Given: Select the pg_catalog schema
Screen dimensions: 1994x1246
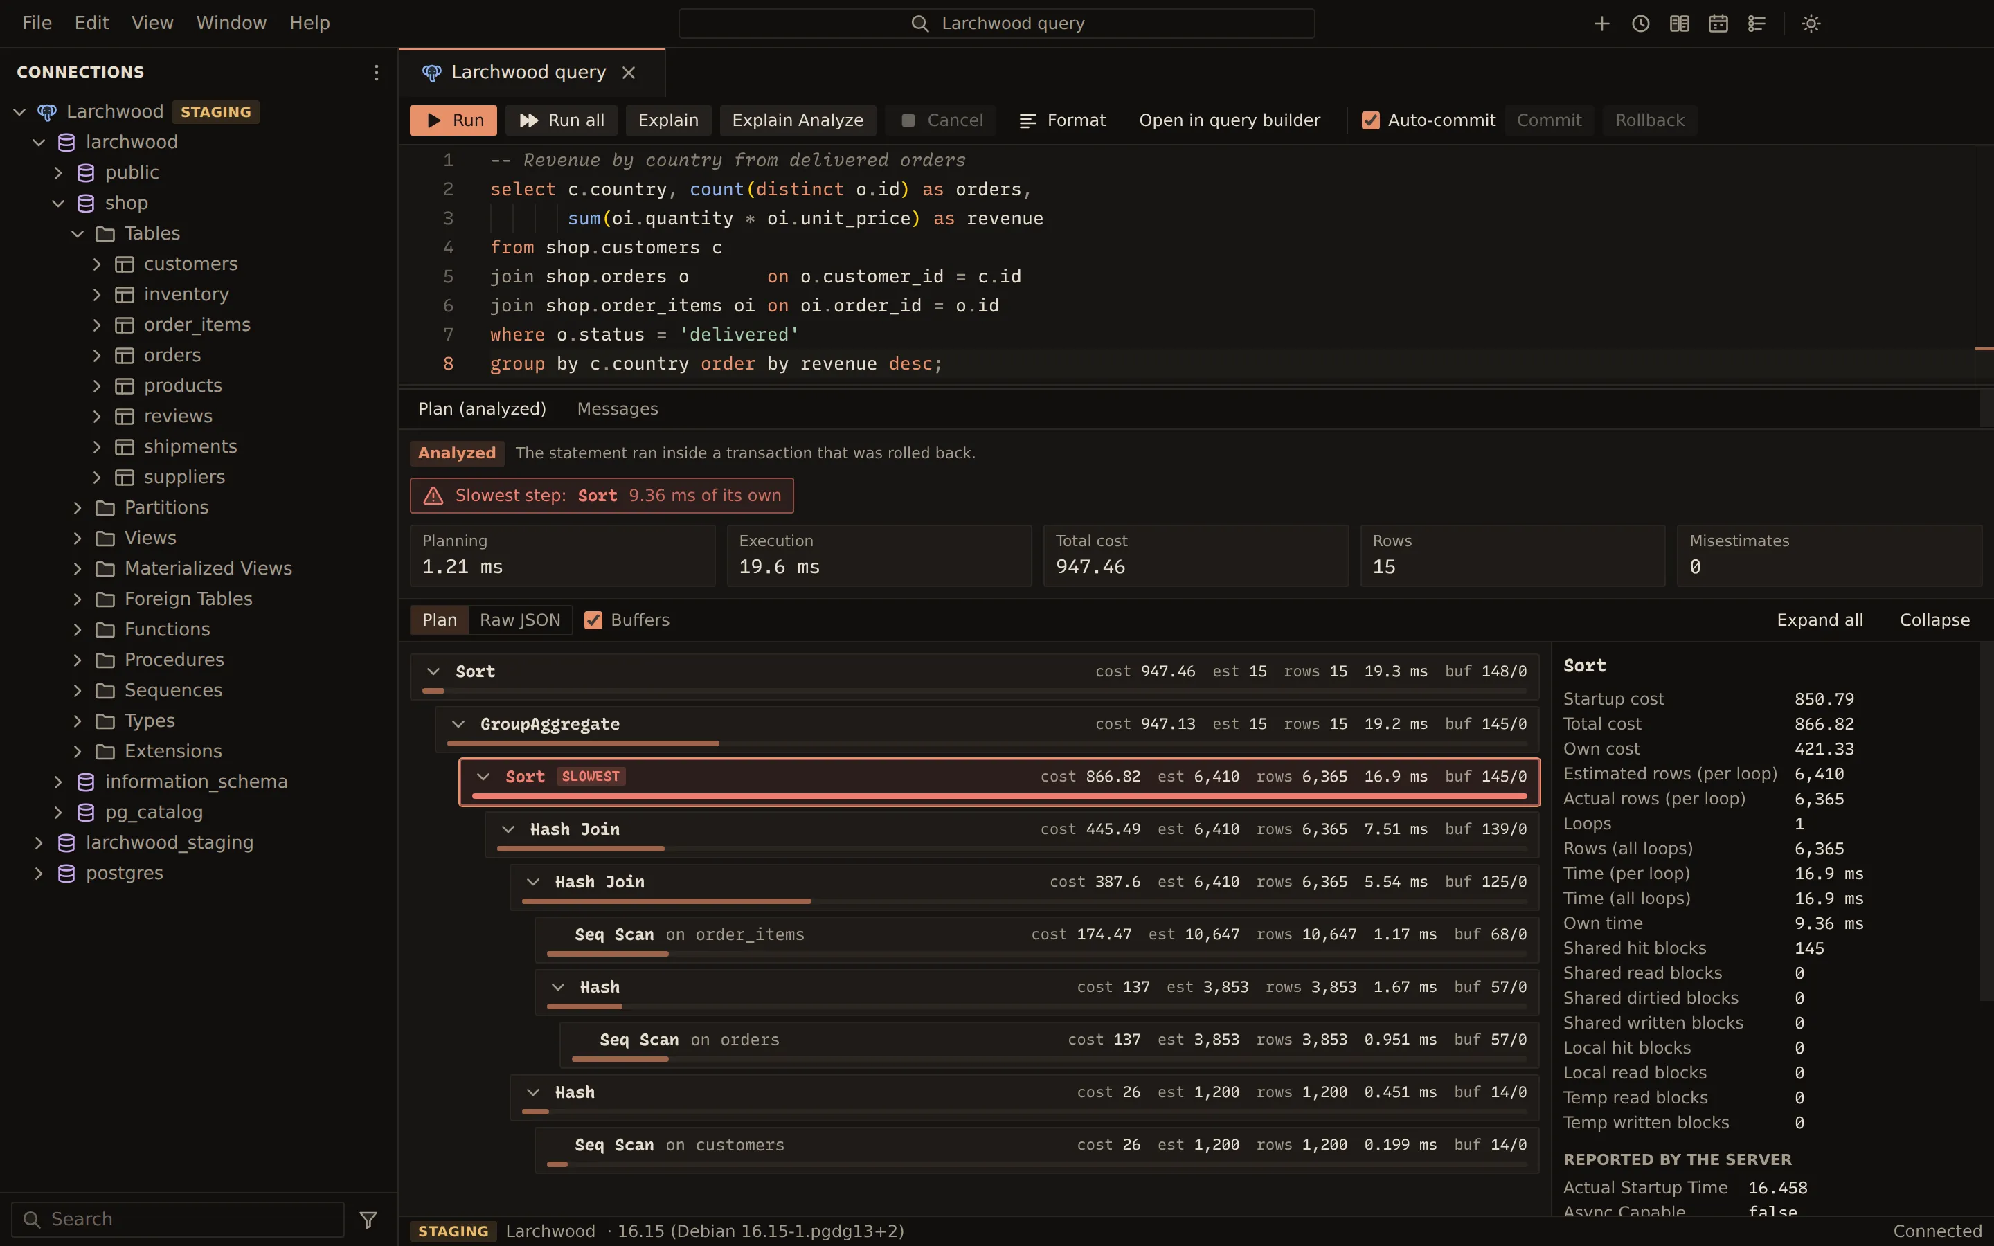Looking at the screenshot, I should click(x=154, y=812).
